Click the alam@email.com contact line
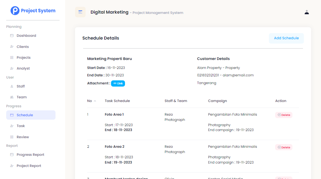Screen dimensions: 321x179 [x=225, y=75]
